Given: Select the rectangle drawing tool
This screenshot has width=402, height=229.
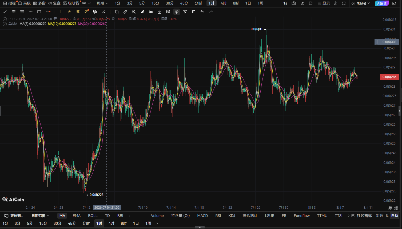Looking at the screenshot, I should pos(39,12).
